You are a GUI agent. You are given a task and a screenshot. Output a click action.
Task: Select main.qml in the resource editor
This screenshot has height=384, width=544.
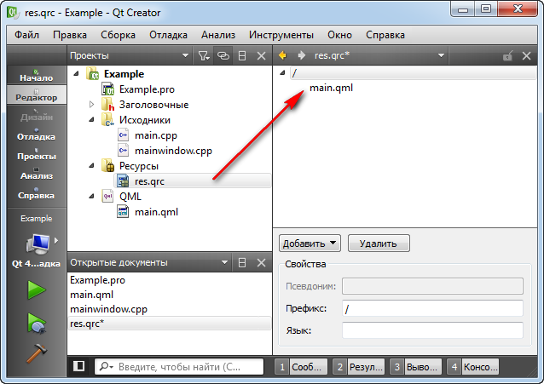pyautogui.click(x=331, y=88)
